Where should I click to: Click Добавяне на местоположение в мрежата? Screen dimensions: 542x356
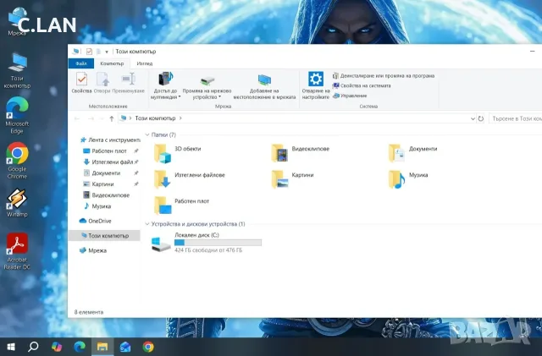(264, 87)
